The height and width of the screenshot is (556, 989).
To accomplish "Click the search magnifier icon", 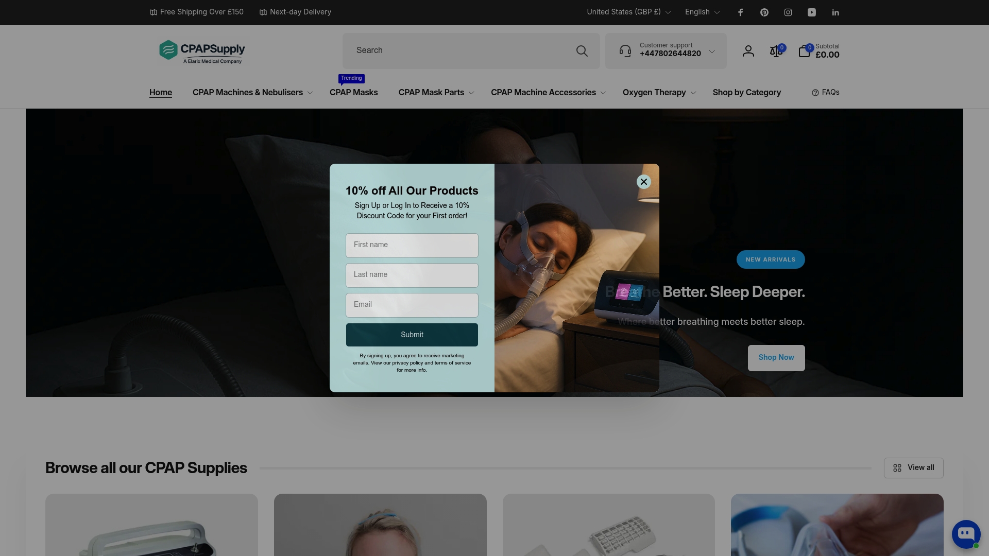I will pyautogui.click(x=582, y=51).
